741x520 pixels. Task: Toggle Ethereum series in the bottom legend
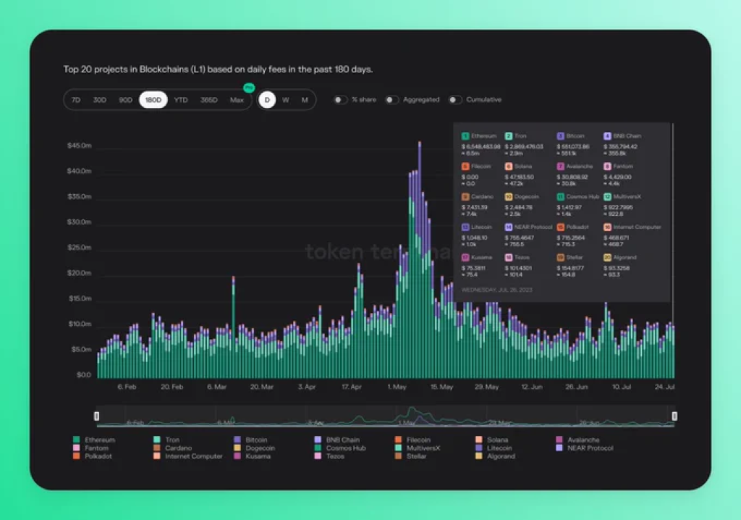[x=95, y=440]
